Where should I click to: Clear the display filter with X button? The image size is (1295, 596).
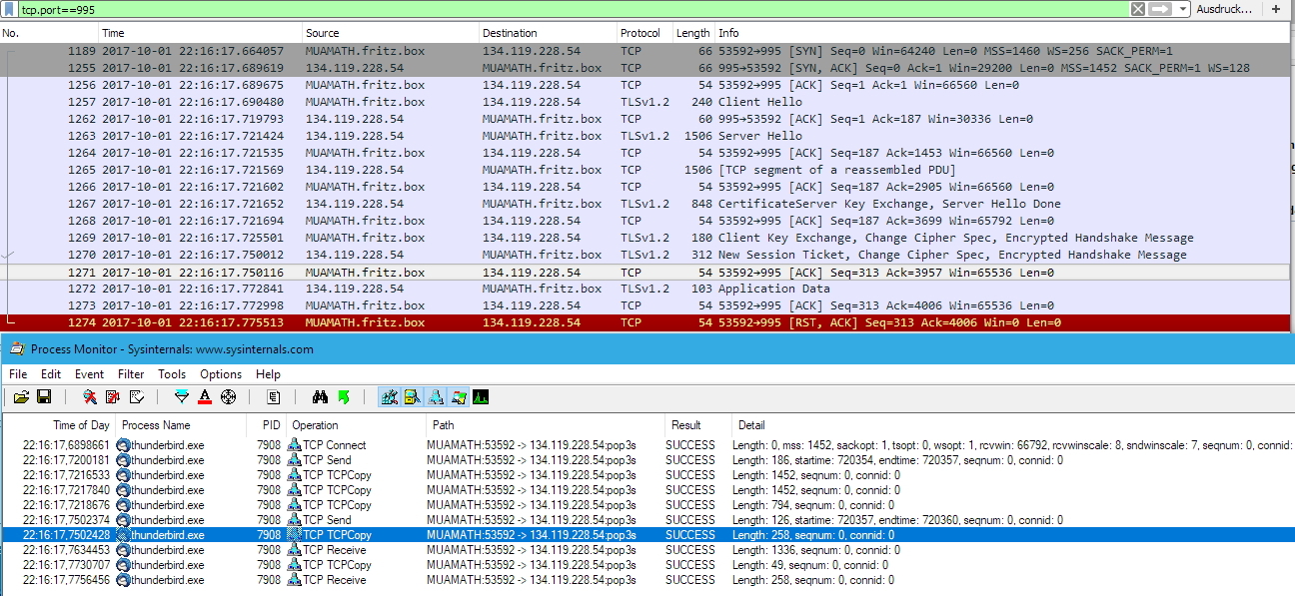tap(1138, 9)
